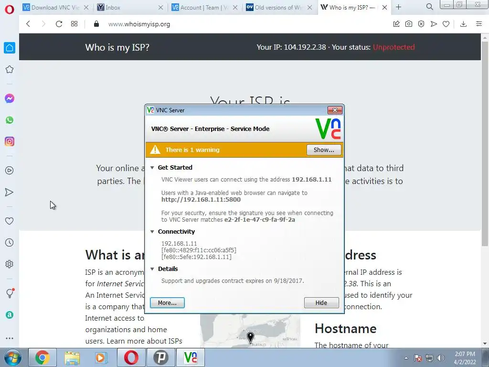Open My Flow arrow in sidebar
This screenshot has width=489, height=367.
(10, 192)
